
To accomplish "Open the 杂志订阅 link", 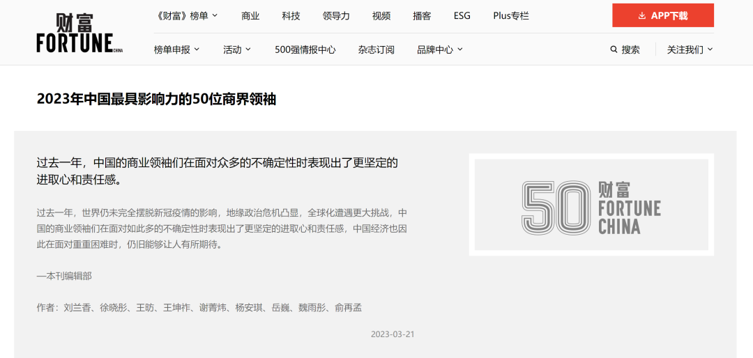I will click(376, 49).
